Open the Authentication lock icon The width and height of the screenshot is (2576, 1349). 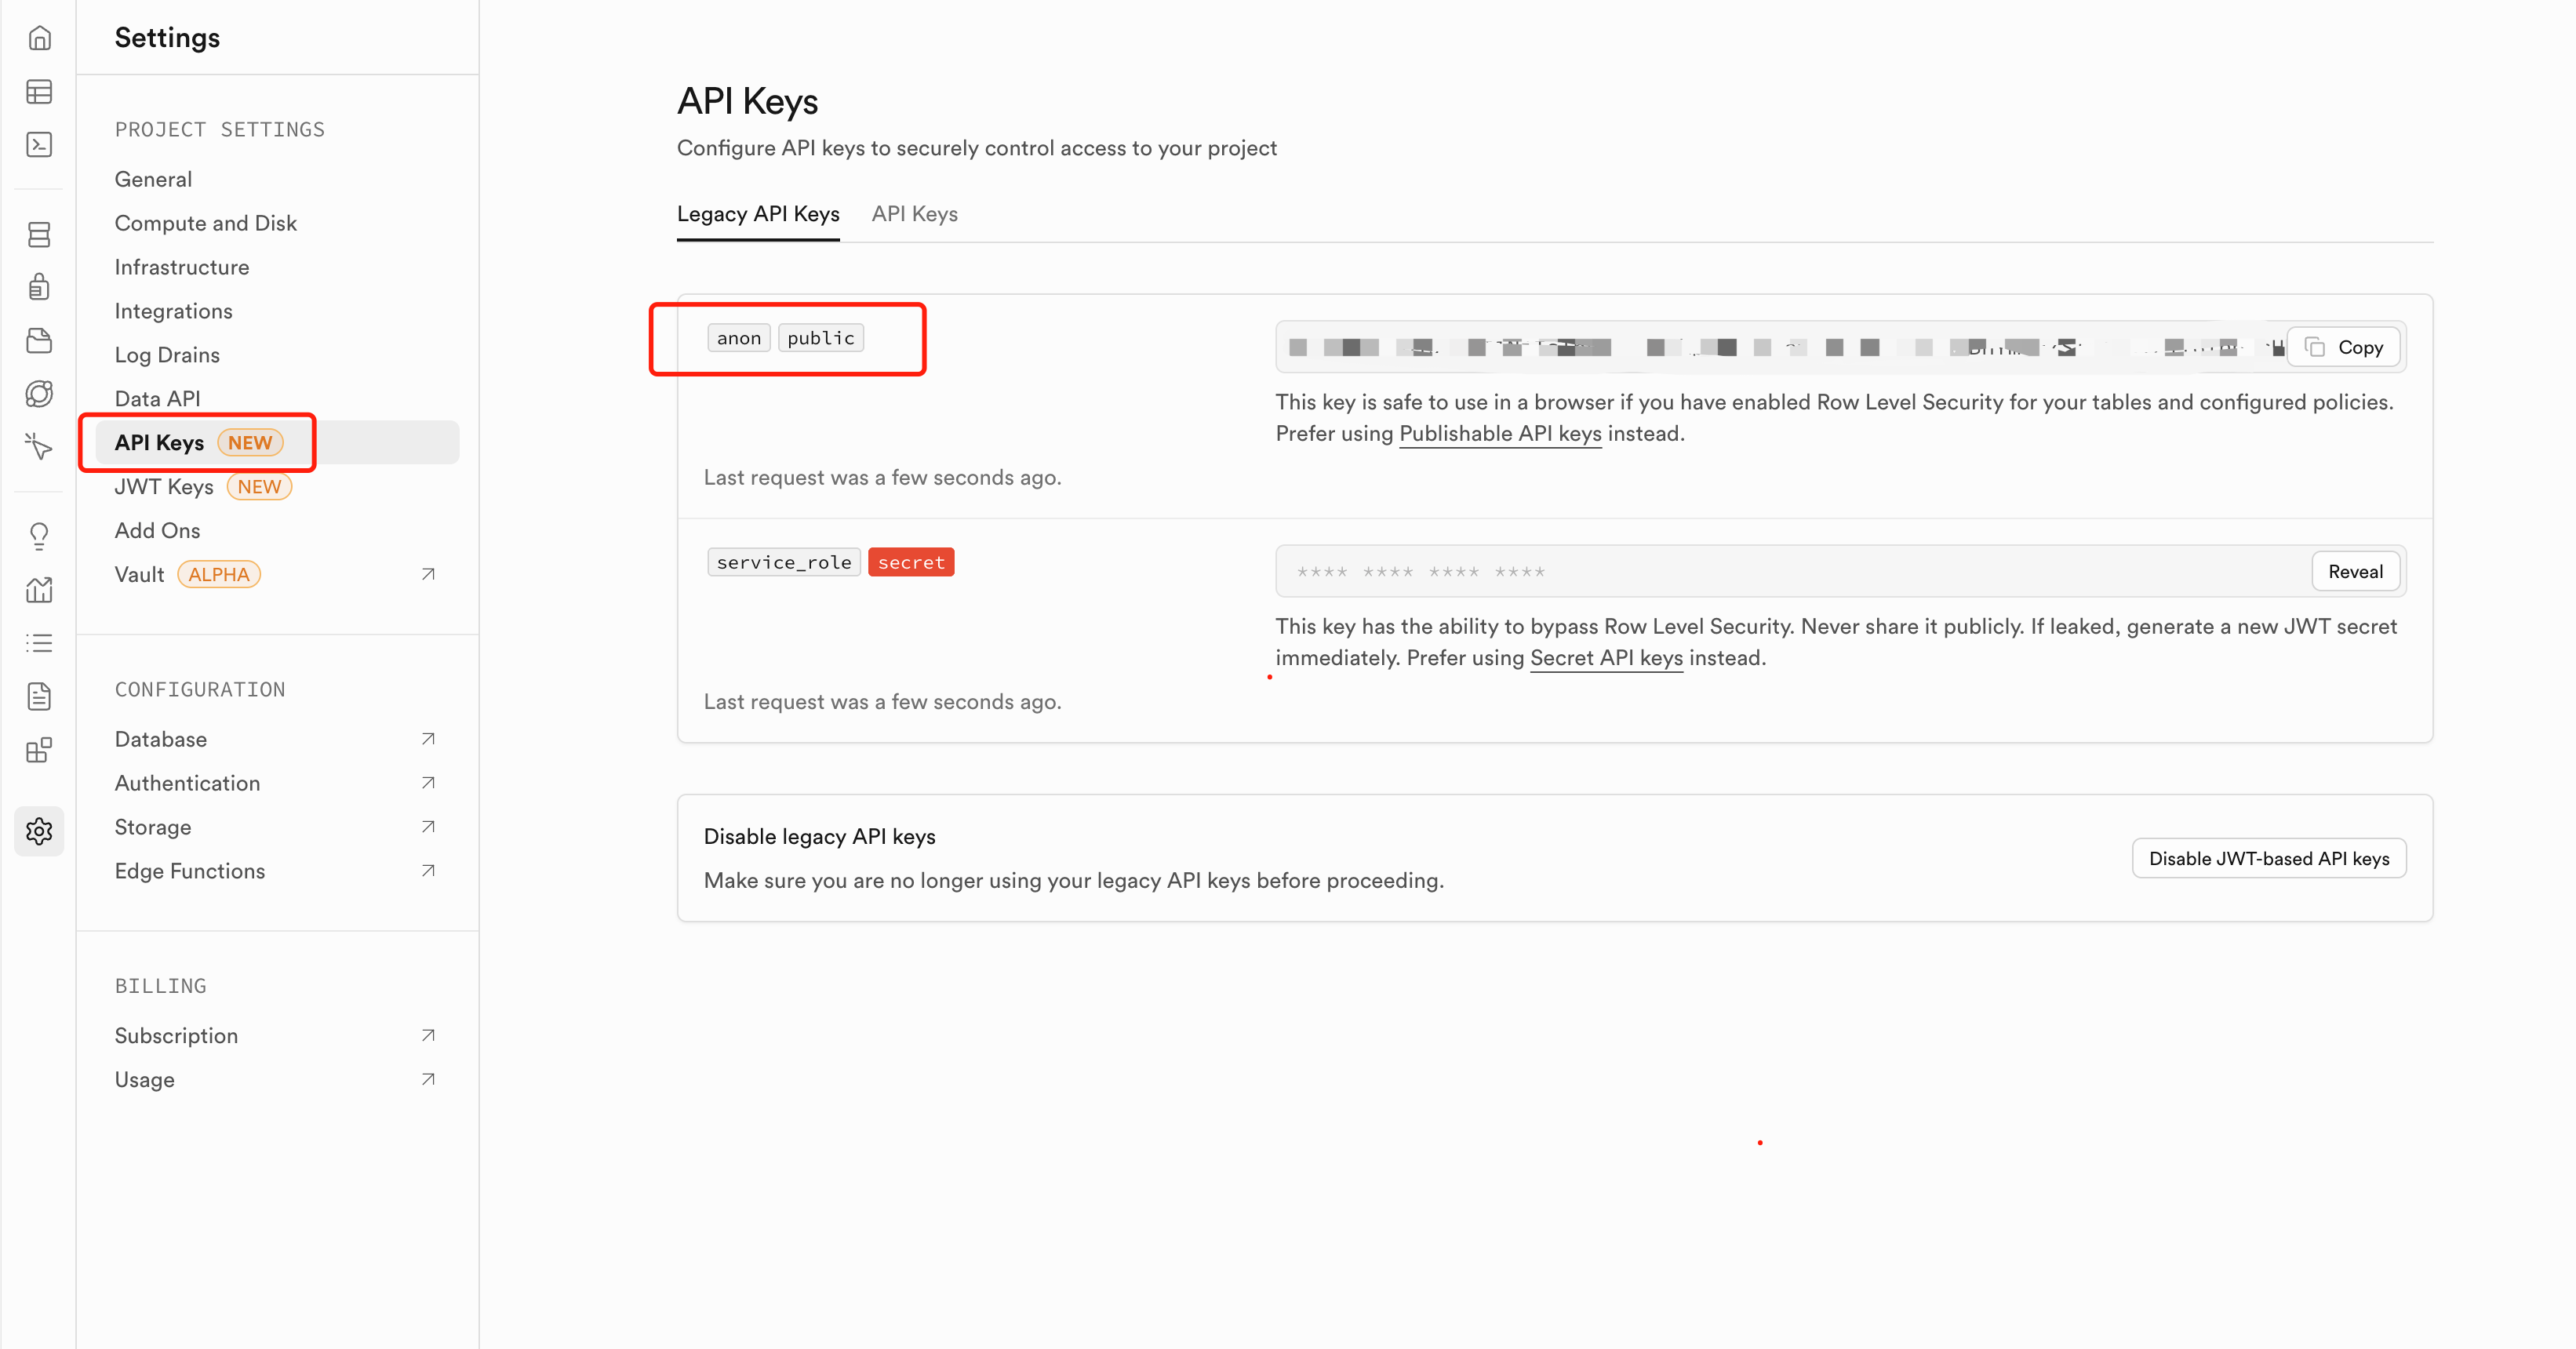(x=39, y=287)
